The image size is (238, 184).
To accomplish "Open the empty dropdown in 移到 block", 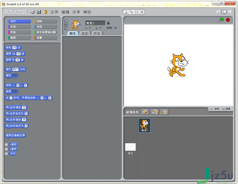I will pyautogui.click(x=15, y=91).
